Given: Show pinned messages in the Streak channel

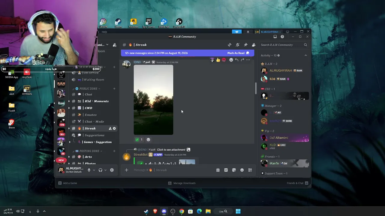Looking at the screenshot, I should point(246,45).
